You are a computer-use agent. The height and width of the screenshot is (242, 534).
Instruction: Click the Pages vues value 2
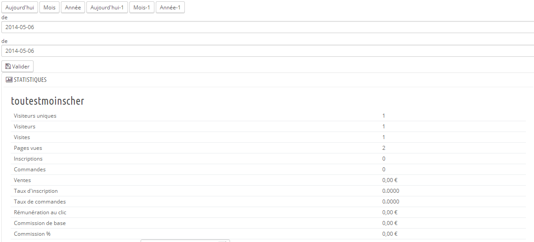pos(384,148)
